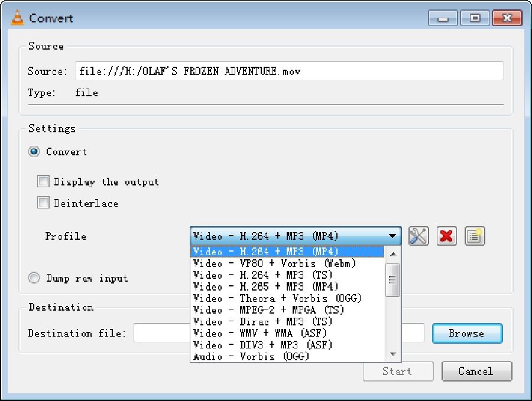Delete selected profile with red X icon

pyautogui.click(x=446, y=236)
